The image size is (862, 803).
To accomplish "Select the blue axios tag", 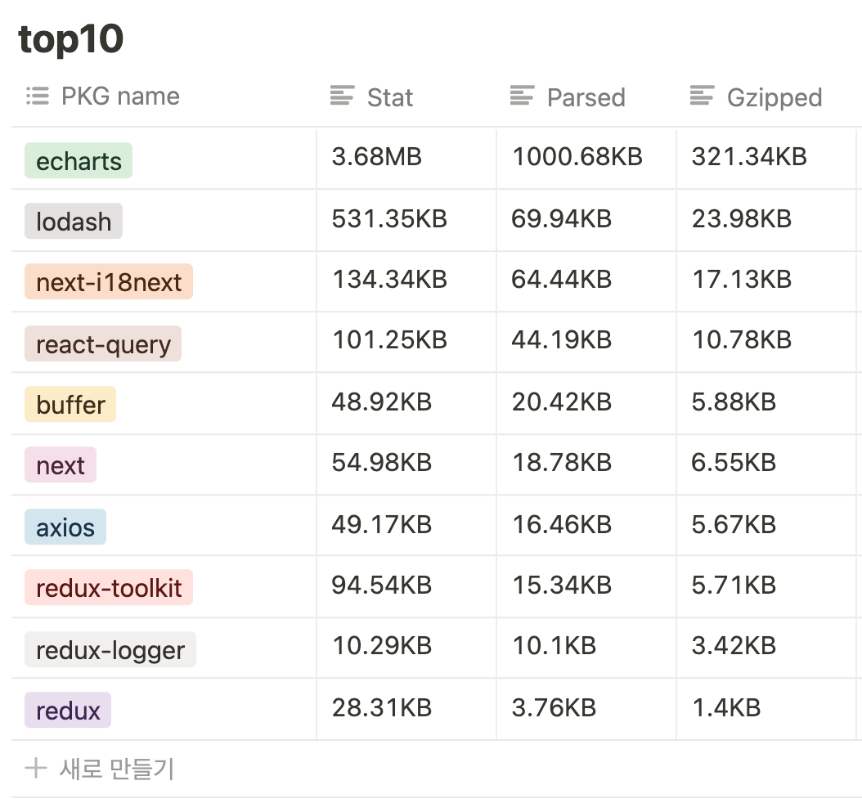I will [x=65, y=527].
